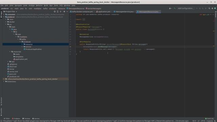Click the build hammer icon

(x=175, y=8)
